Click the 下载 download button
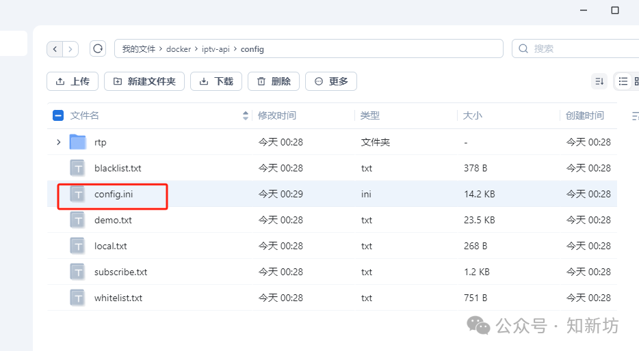639x351 pixels. (x=216, y=81)
